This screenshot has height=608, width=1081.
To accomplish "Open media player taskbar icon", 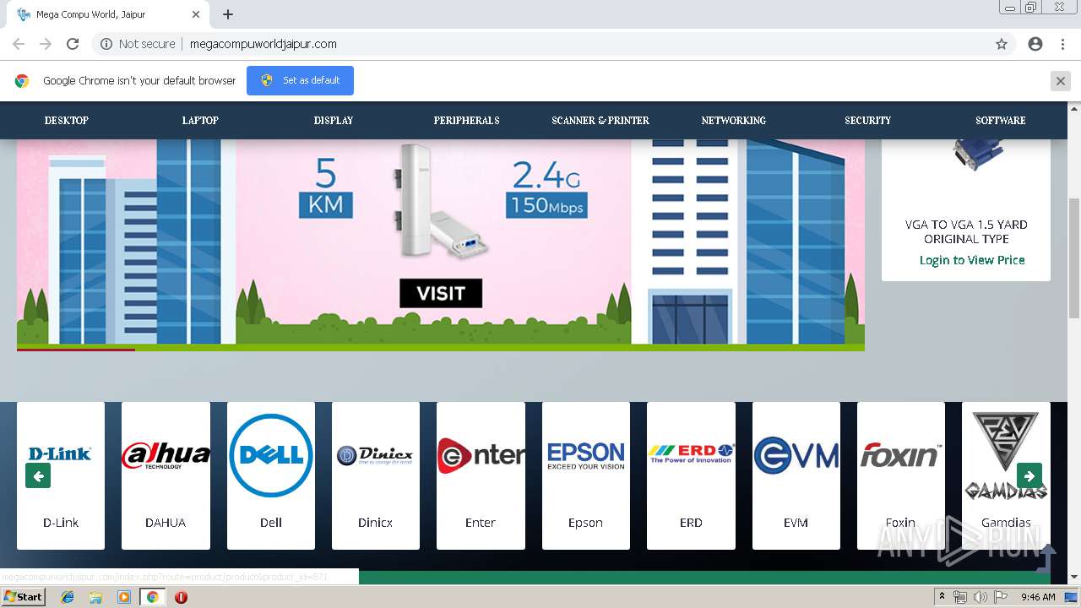I will (124, 597).
